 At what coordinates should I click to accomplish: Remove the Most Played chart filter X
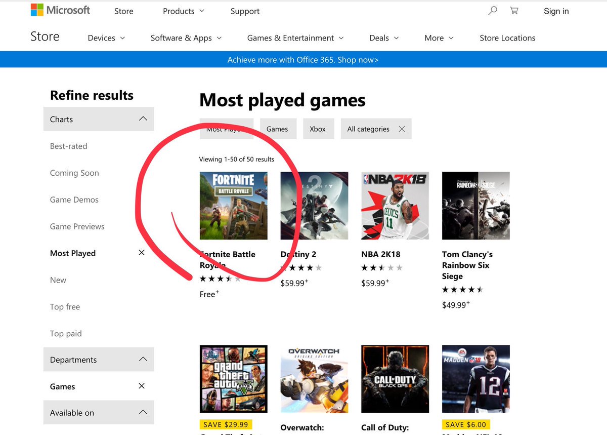click(x=142, y=253)
